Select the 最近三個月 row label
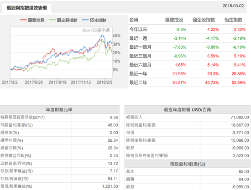The height and width of the screenshot is (190, 251). pos(141,56)
